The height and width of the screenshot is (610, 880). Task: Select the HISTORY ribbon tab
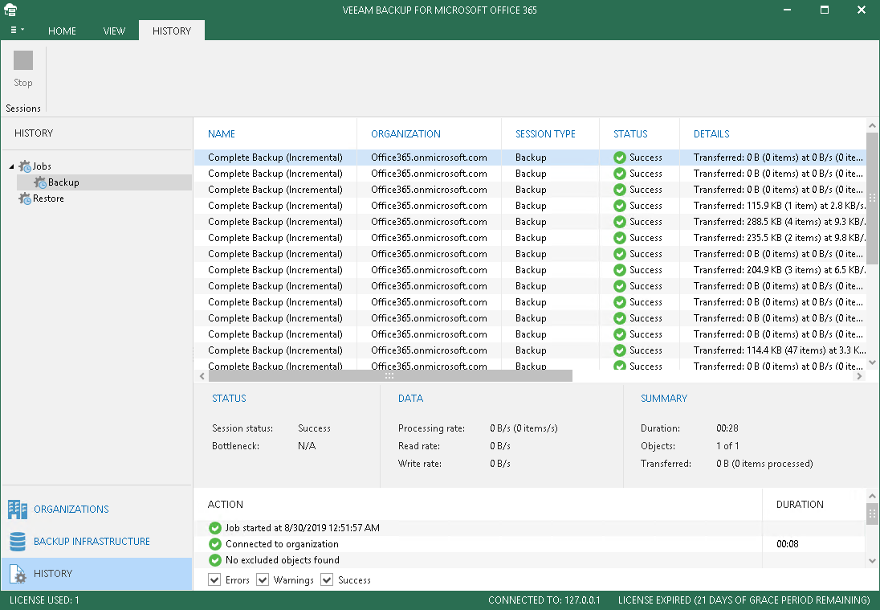point(172,31)
